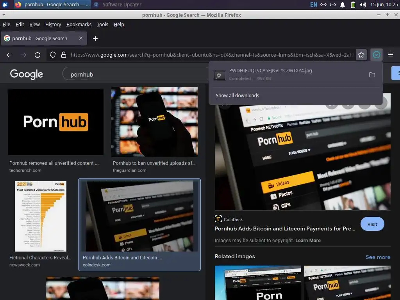Open first network connection tray icon

[x=323, y=5]
